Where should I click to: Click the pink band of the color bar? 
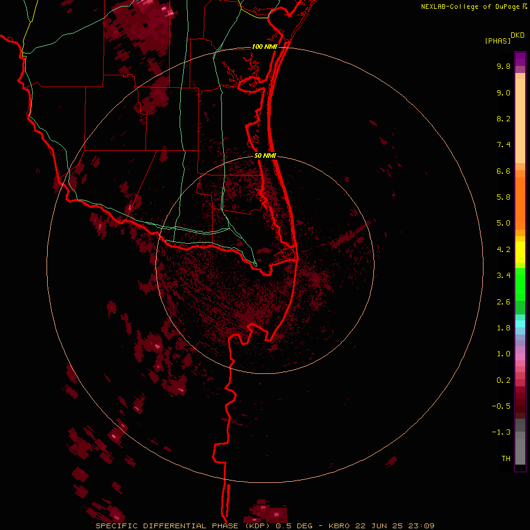click(x=520, y=357)
